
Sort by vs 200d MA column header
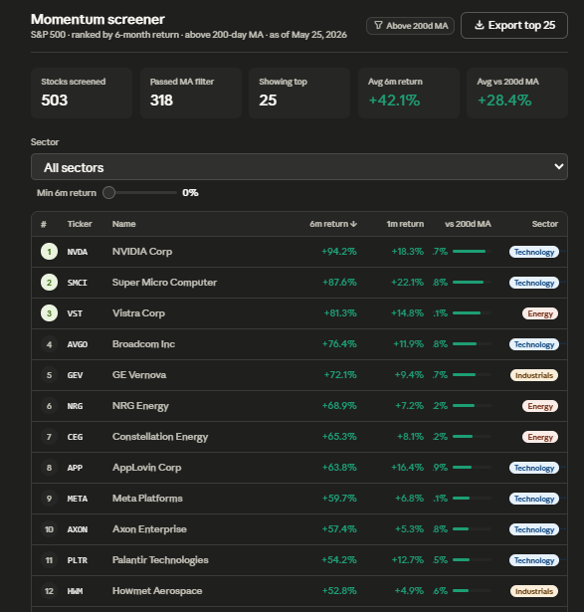point(468,224)
